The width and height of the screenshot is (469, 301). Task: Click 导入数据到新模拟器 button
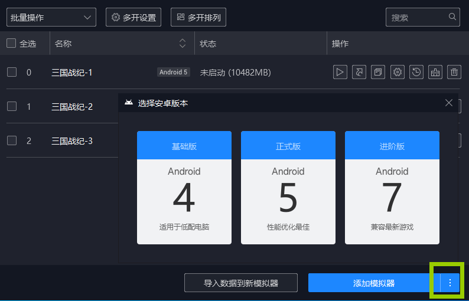(x=241, y=283)
